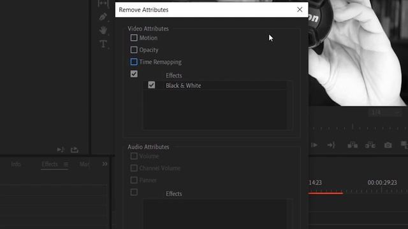Screen dimensions: 408x229
Task: Switch to the Mar tab
Action: 84,164
